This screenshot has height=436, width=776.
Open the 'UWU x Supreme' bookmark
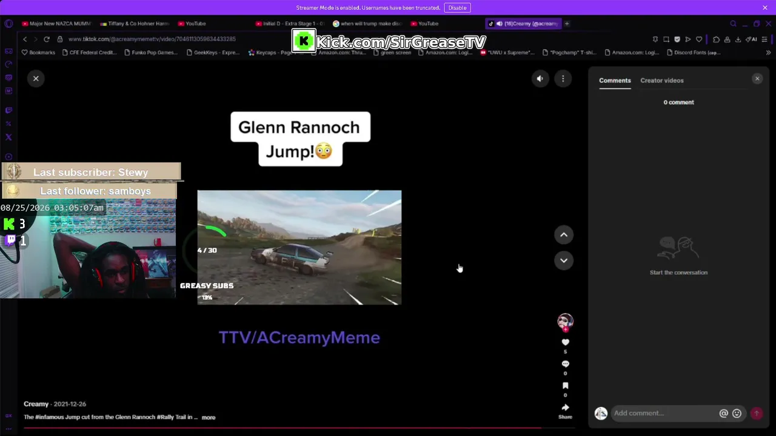(507, 53)
